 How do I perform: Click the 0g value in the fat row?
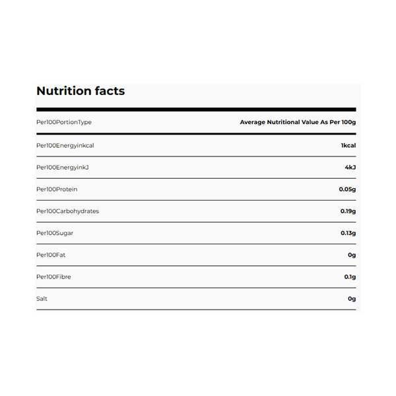click(x=352, y=255)
